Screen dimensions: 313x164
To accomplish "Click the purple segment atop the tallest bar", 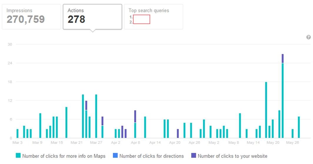I will 283,58.
